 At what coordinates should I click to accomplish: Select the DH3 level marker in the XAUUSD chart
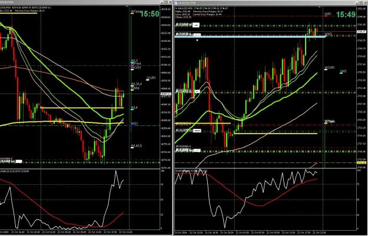[343, 71]
